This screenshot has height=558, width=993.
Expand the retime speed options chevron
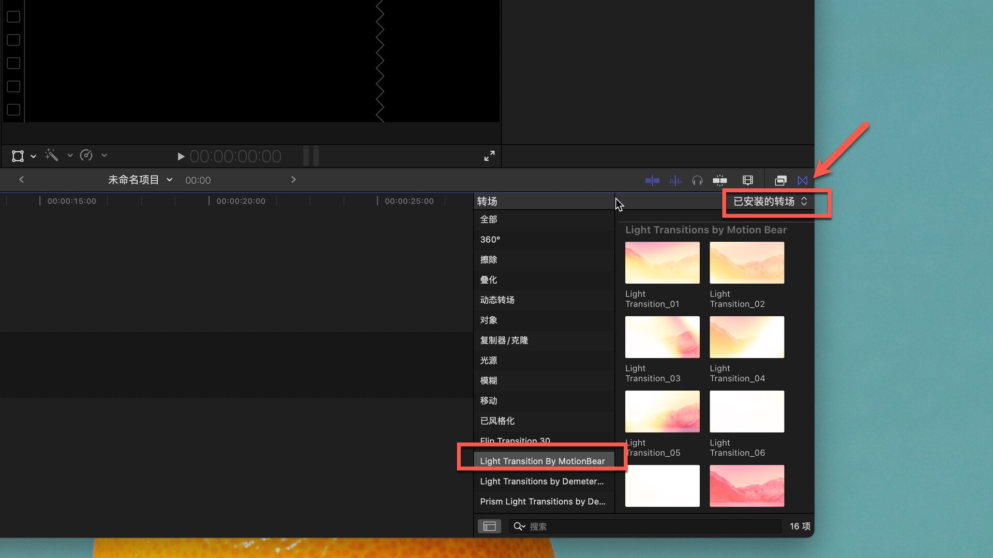point(104,155)
